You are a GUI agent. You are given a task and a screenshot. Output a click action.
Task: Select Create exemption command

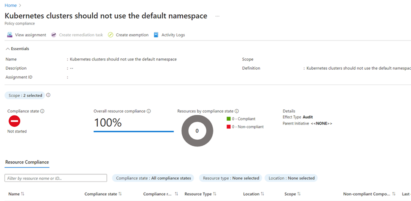pyautogui.click(x=128, y=35)
